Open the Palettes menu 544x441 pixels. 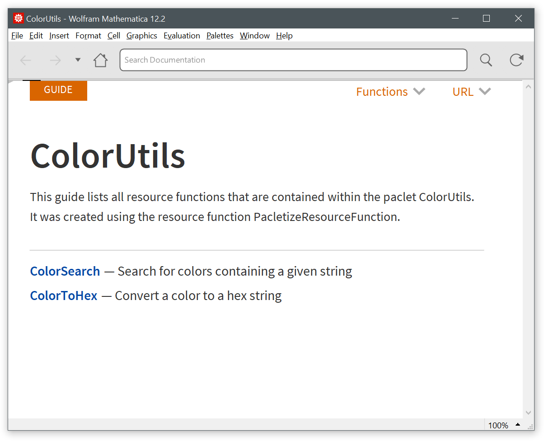[220, 36]
